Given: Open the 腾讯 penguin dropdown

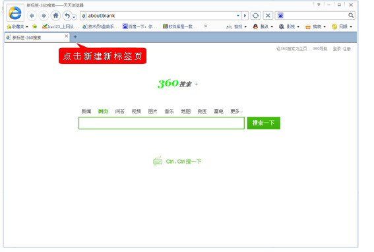Looking at the screenshot, I should point(263,27).
